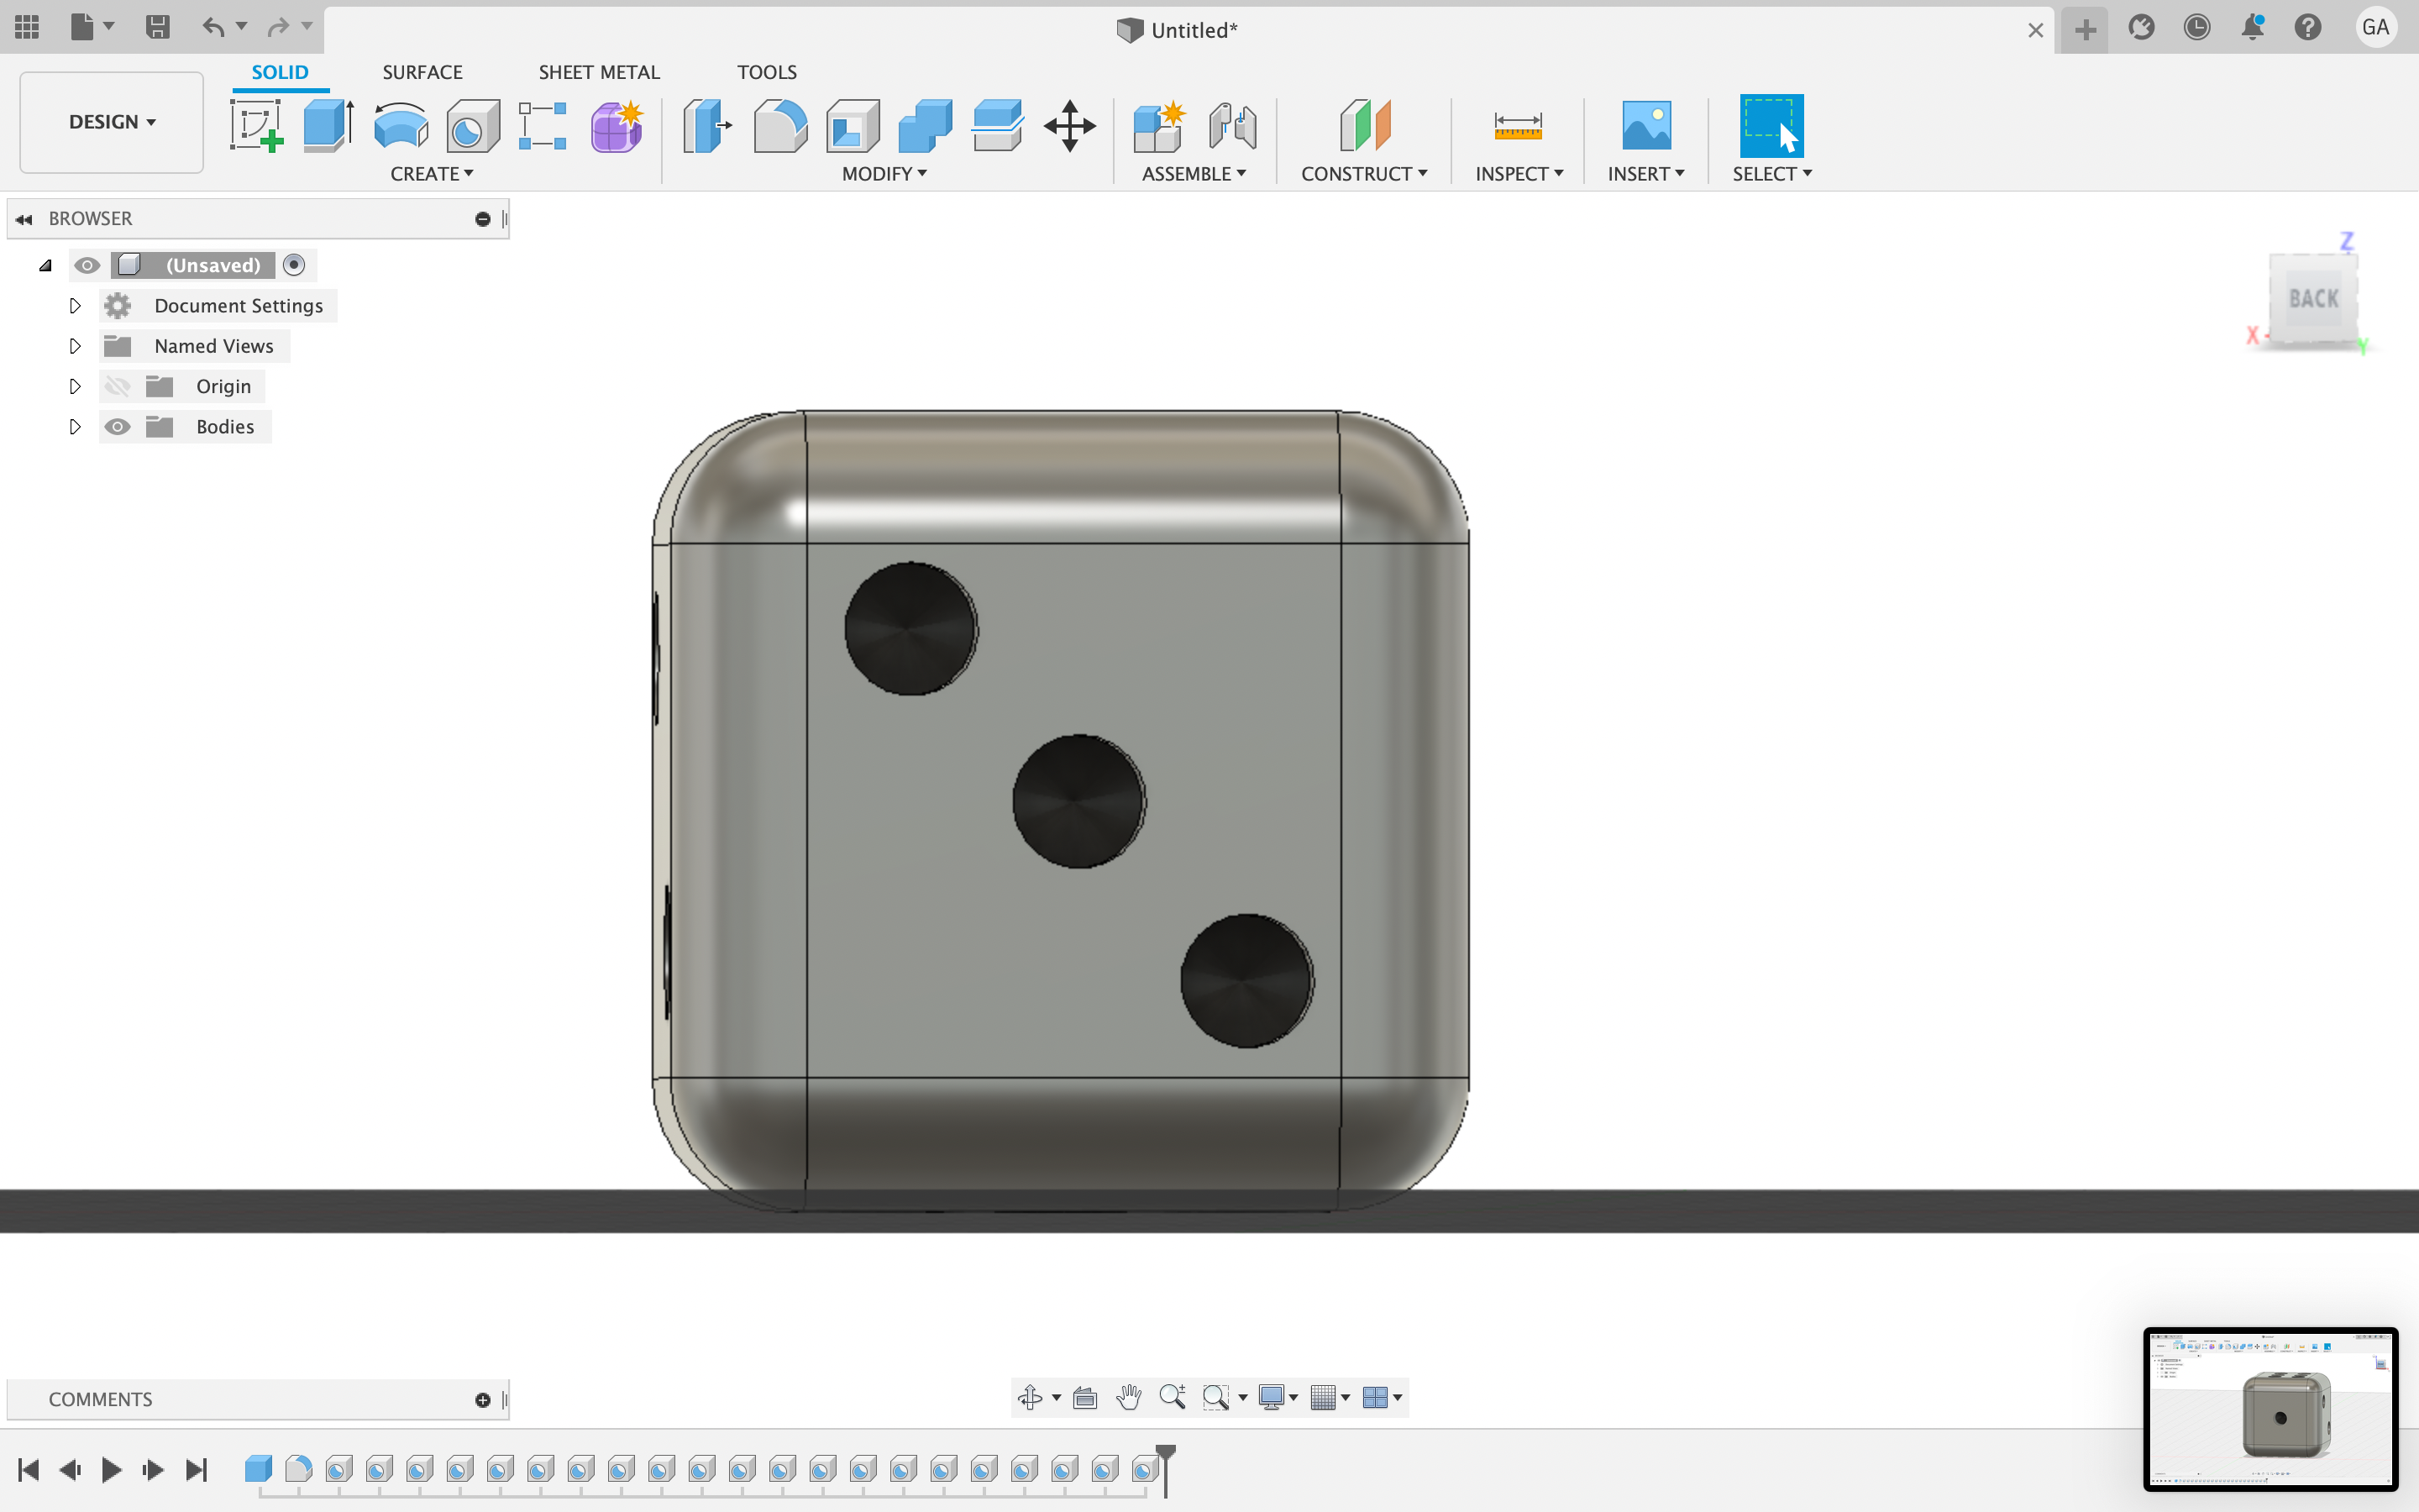Switch to the Surface tab

(422, 71)
